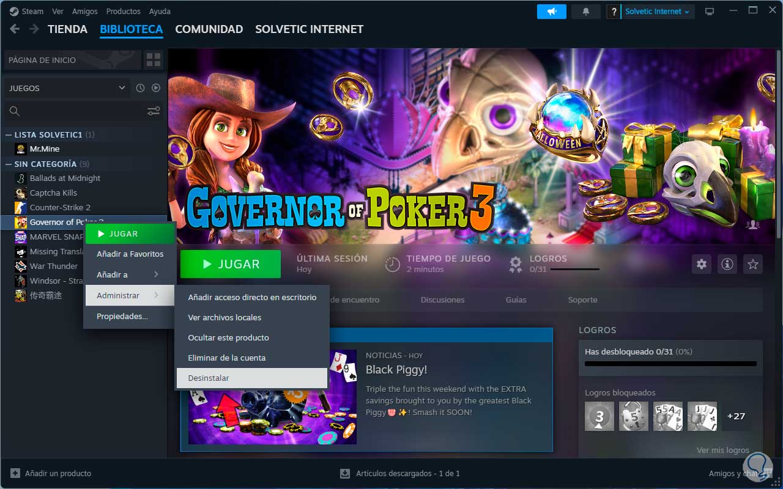The height and width of the screenshot is (489, 783).
Task: Open the Ver menu
Action: point(58,11)
